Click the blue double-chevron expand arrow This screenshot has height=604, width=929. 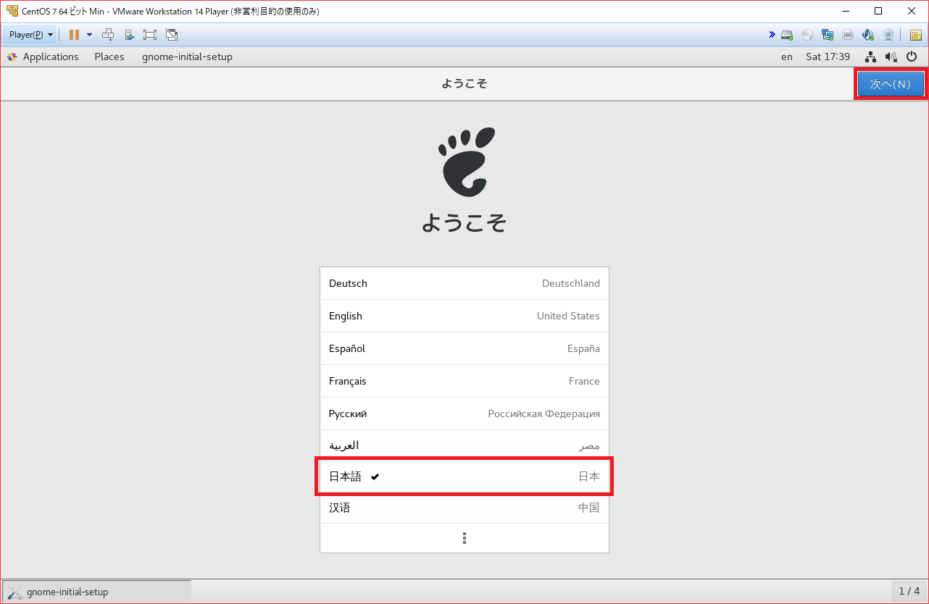coord(772,34)
